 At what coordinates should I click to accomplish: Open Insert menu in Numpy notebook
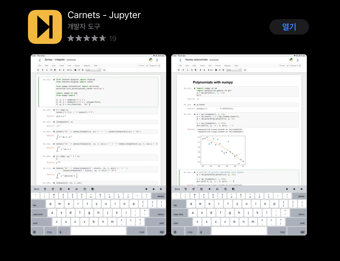tap(202, 66)
